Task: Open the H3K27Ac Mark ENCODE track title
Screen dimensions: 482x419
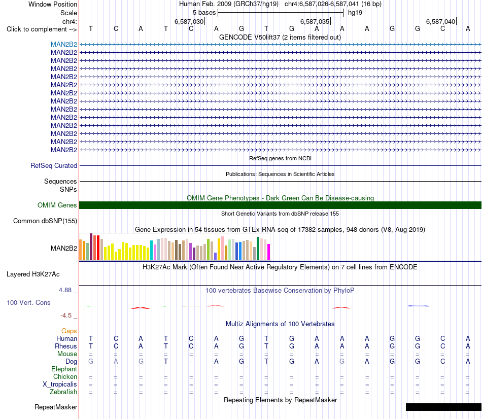Action: 280,267
